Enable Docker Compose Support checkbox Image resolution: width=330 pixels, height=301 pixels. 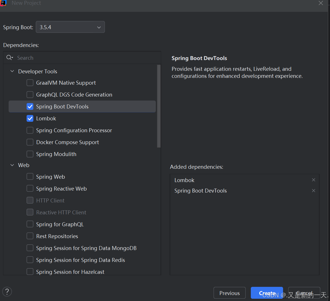pyautogui.click(x=30, y=142)
